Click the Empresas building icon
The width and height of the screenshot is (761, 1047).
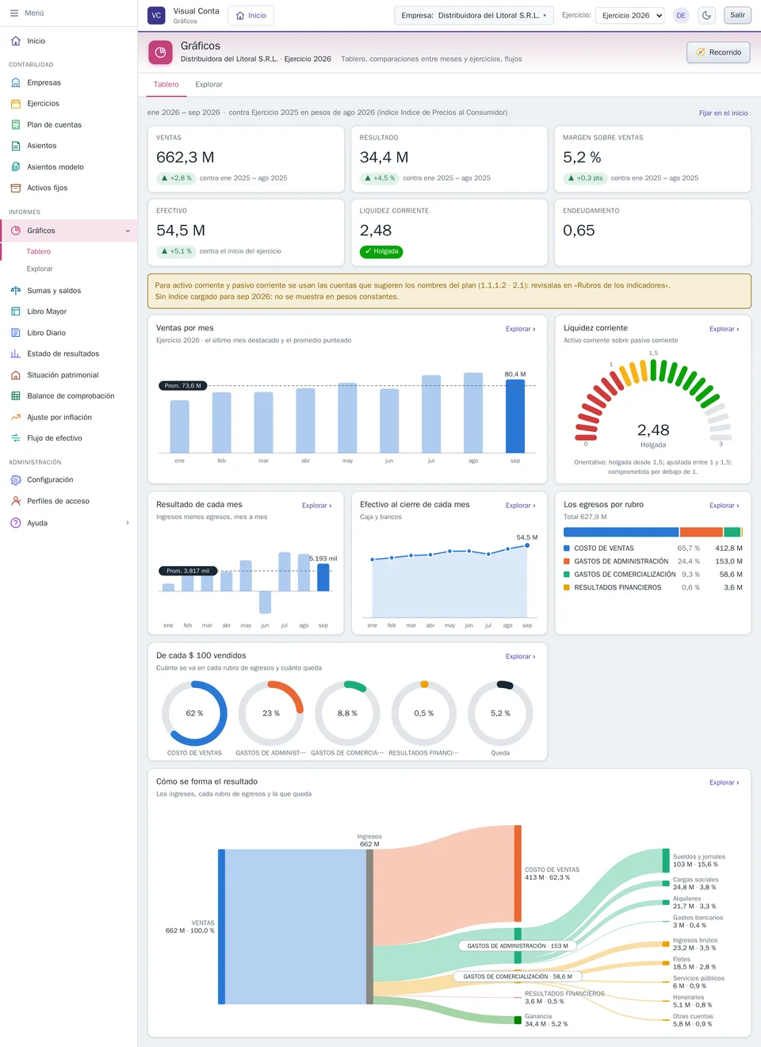16,82
